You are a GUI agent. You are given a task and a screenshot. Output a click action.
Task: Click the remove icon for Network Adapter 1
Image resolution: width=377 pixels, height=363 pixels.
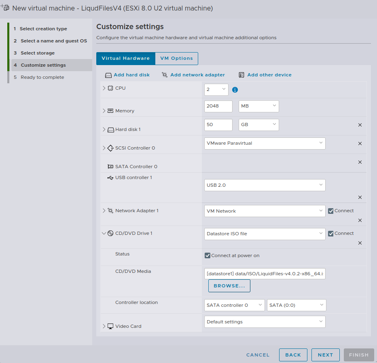pyautogui.click(x=360, y=220)
